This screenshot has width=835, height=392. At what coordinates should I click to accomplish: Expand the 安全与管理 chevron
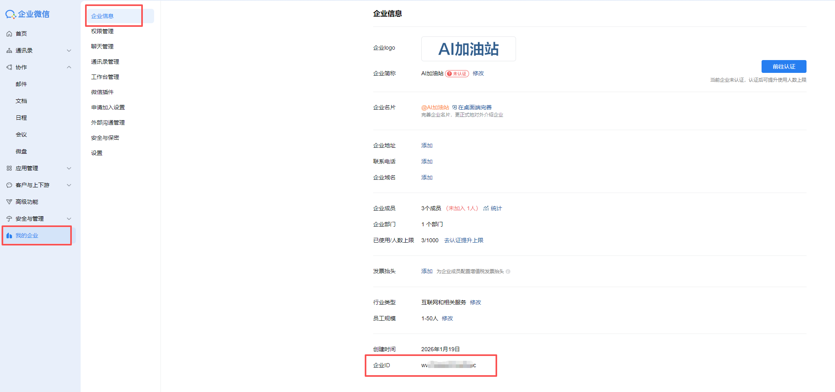click(69, 219)
